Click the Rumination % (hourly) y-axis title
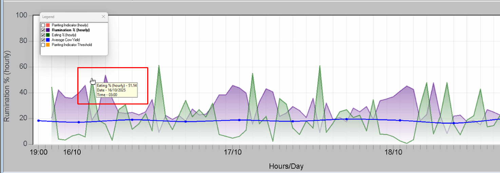The height and width of the screenshot is (173, 500). coord(7,86)
